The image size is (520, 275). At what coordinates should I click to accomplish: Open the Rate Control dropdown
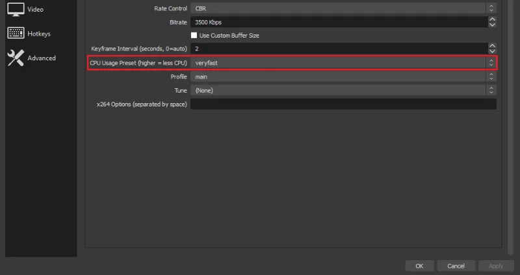(343, 8)
